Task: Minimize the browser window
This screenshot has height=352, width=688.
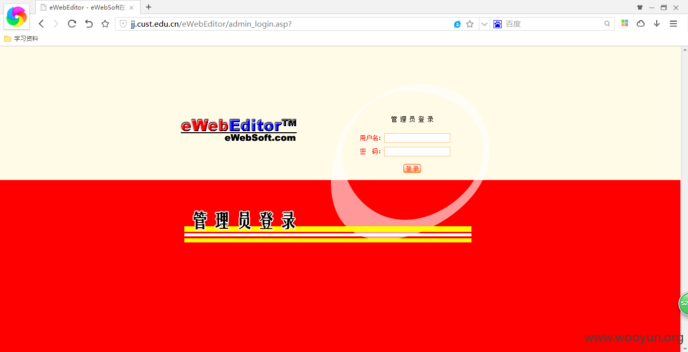Action: (x=652, y=8)
